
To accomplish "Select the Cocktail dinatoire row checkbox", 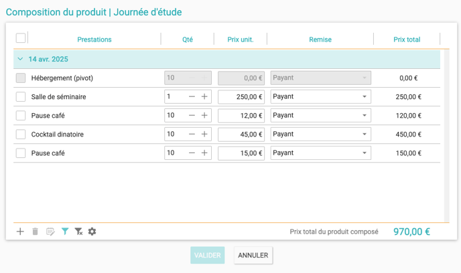I will click(x=21, y=134).
